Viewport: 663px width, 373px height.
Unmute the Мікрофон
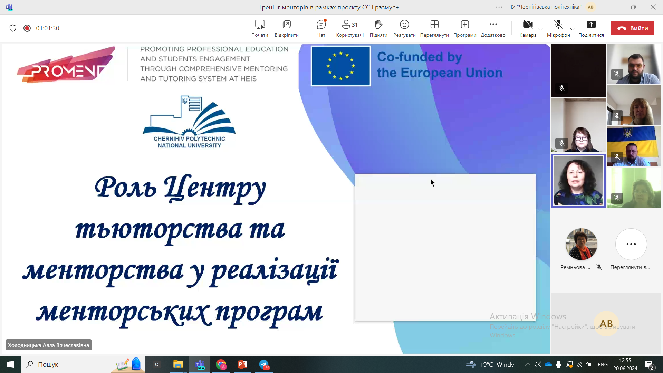558,25
